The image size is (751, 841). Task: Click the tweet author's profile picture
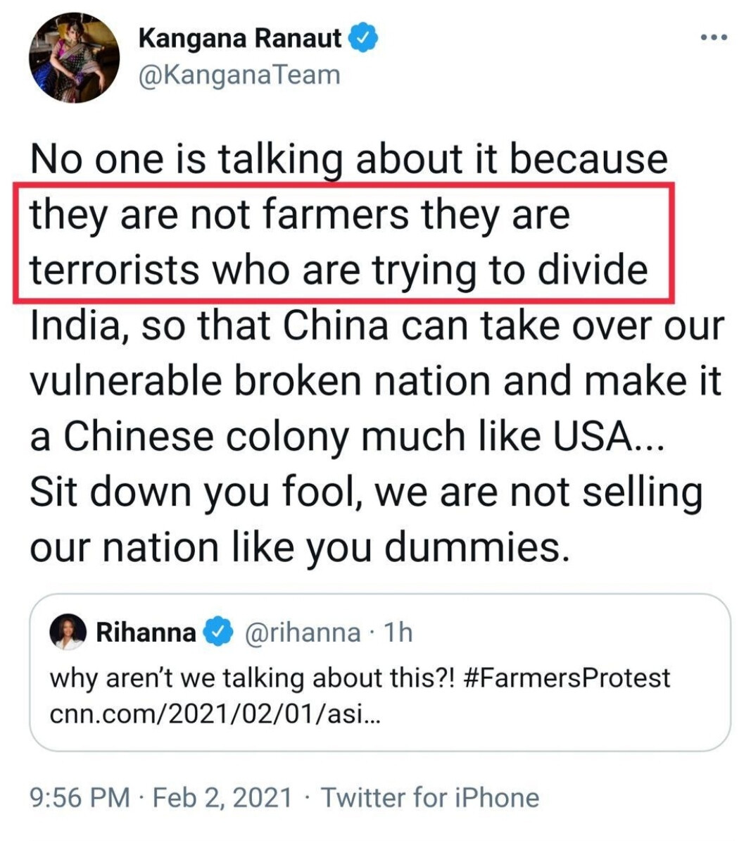(x=74, y=58)
